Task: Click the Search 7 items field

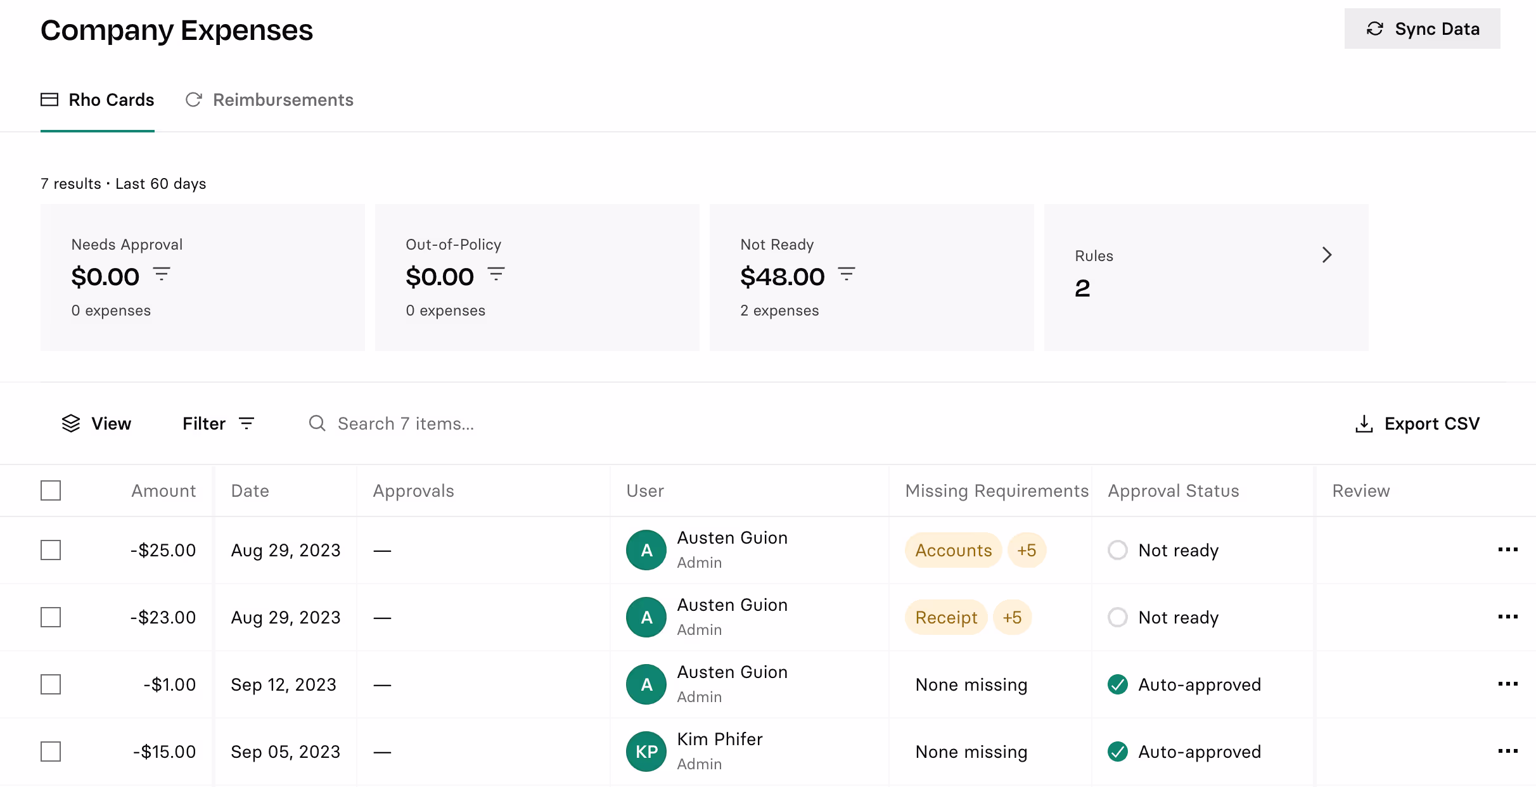Action: [x=406, y=423]
